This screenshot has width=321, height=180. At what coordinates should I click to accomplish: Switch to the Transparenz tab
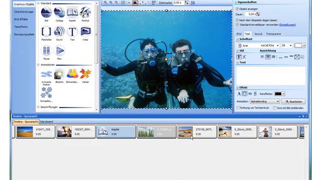(x=273, y=34)
